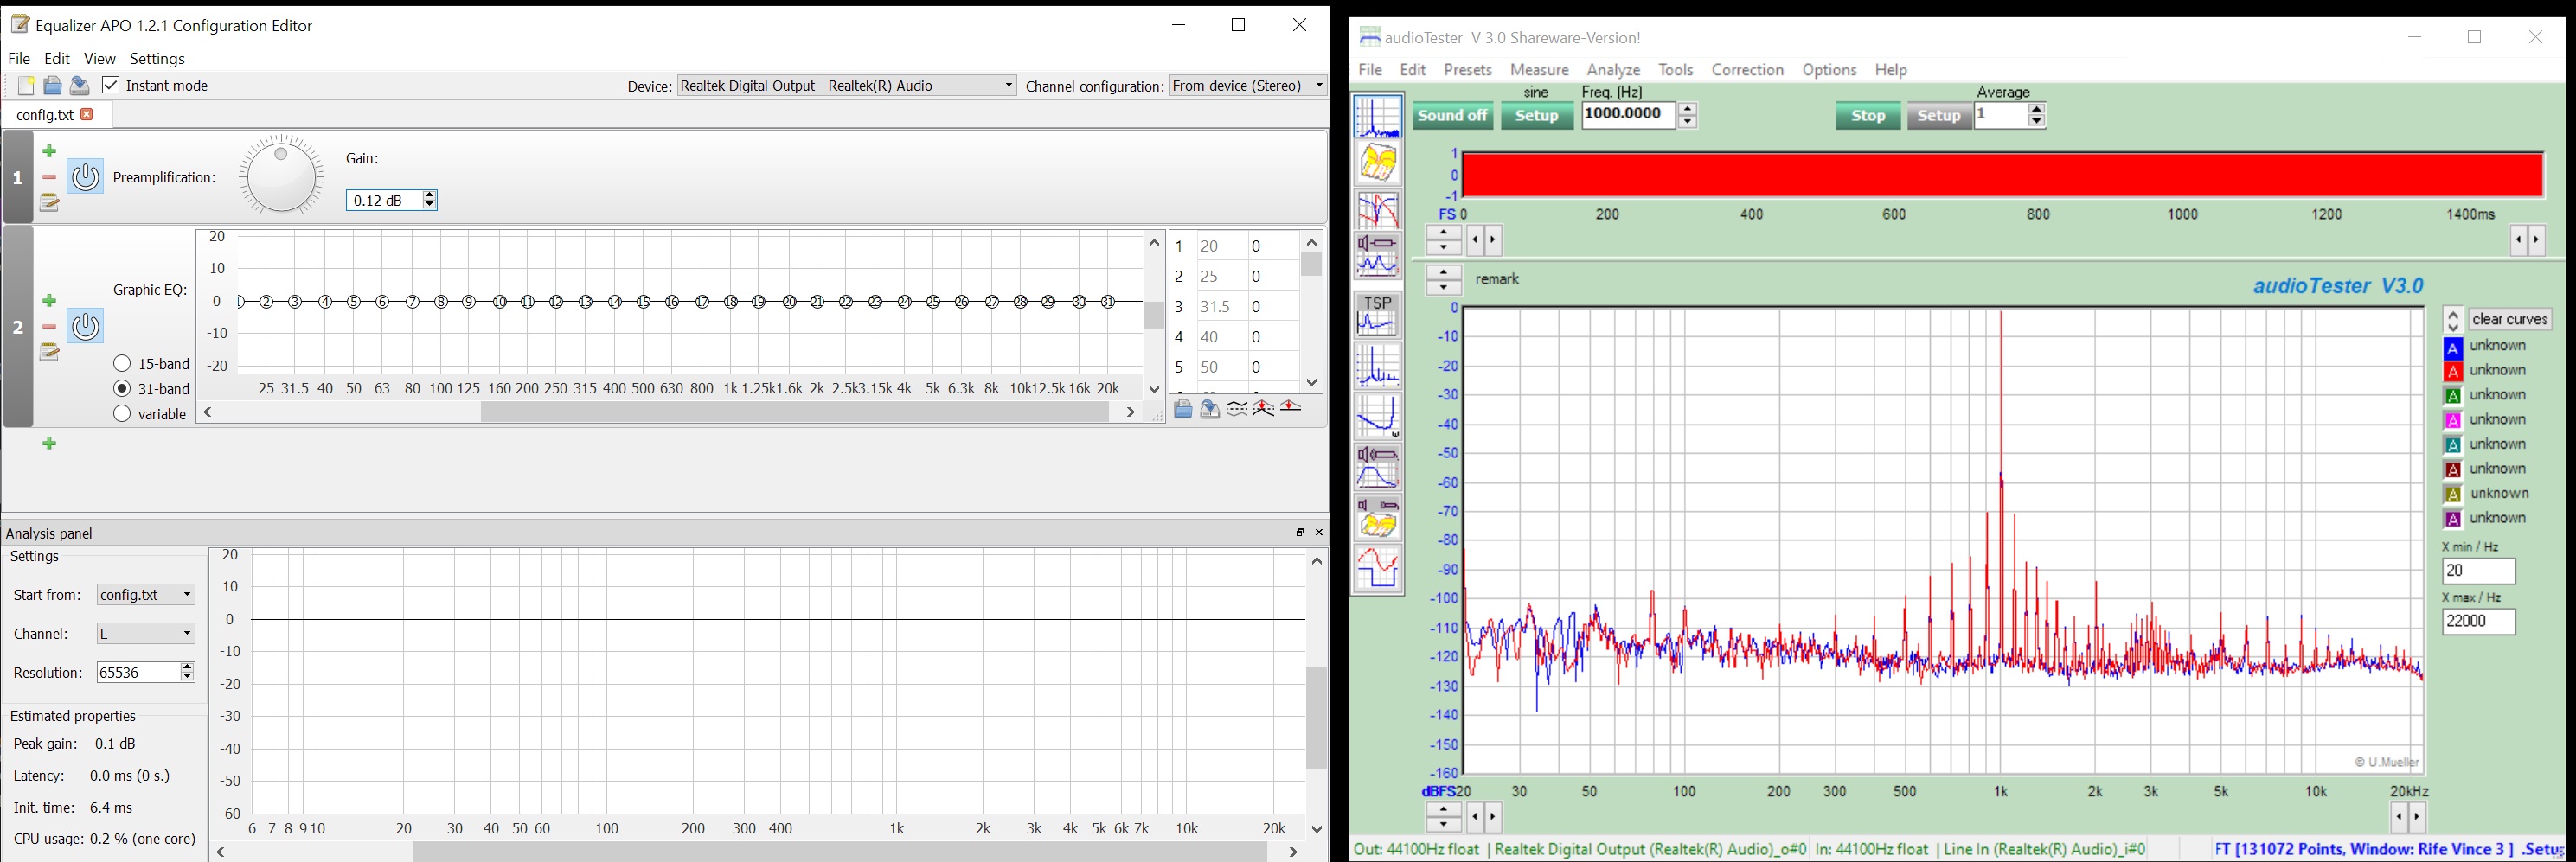Open the Channel L dropdown in Analysis panel
This screenshot has height=862, width=2576.
[x=146, y=634]
